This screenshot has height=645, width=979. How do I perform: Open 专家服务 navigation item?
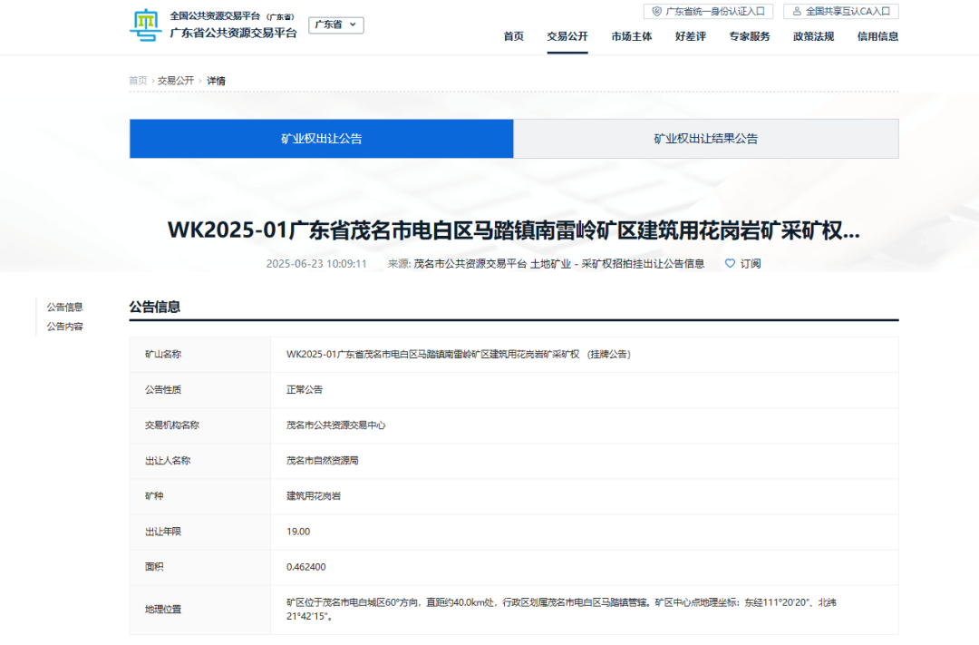750,36
